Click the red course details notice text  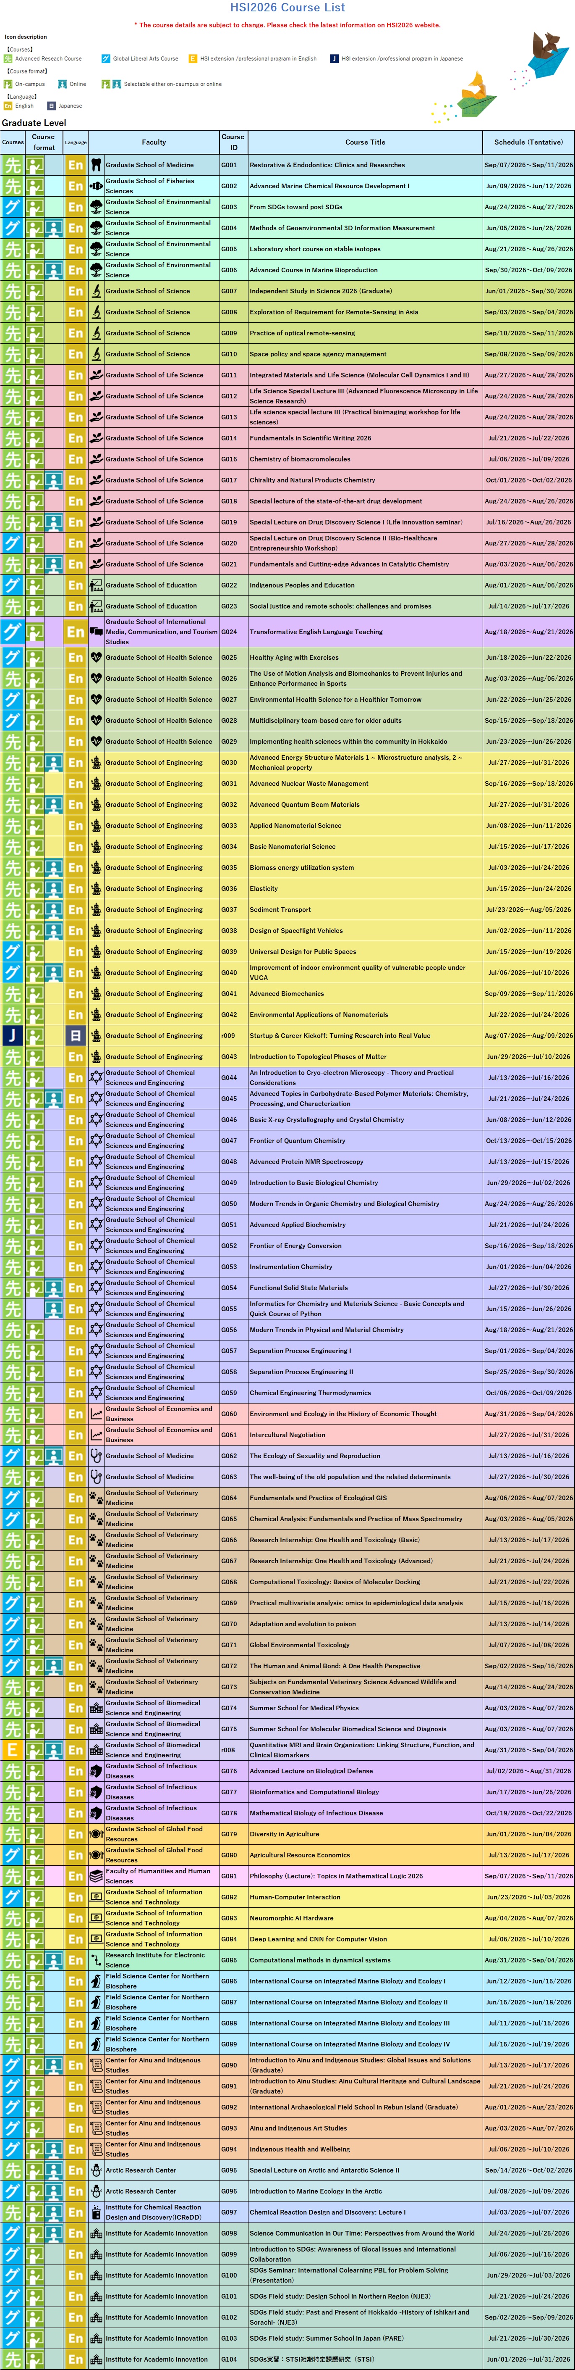[287, 25]
